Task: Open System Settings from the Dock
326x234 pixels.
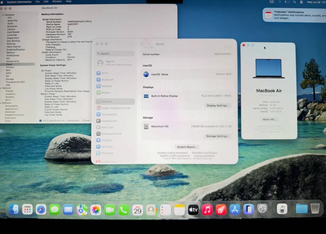Action: point(262,209)
